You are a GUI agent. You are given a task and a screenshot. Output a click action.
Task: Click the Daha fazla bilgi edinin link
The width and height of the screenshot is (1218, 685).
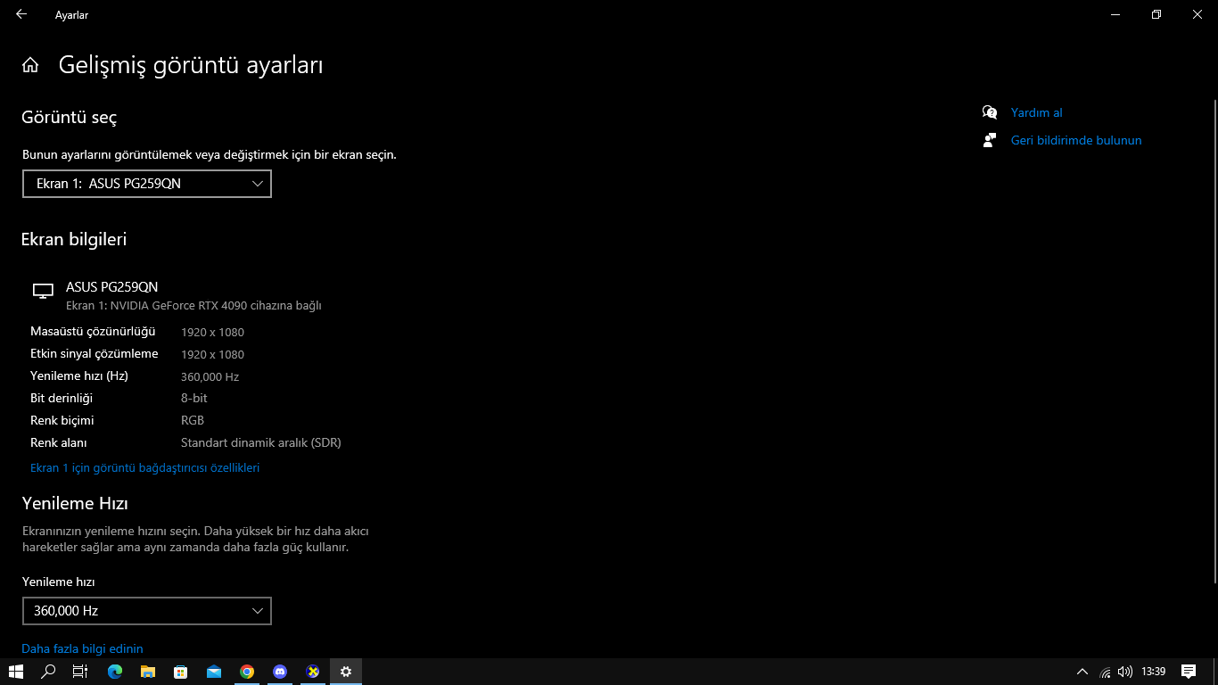[x=83, y=648]
